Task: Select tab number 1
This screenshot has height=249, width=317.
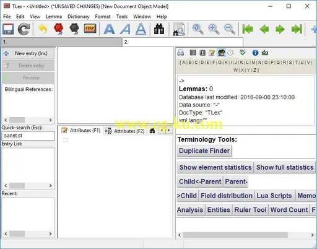Action: [61, 42]
